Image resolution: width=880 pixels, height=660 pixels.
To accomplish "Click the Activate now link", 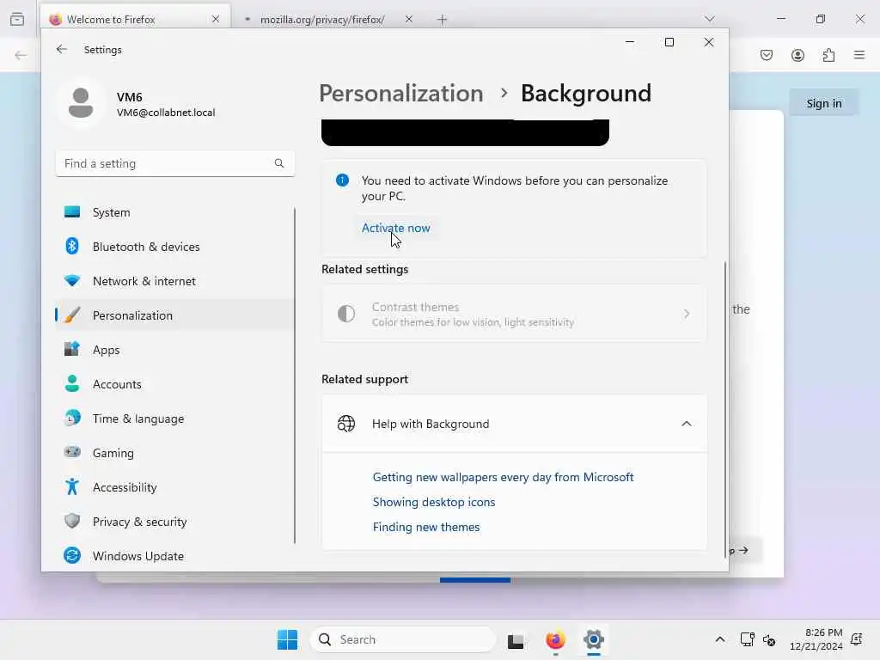I will [395, 228].
